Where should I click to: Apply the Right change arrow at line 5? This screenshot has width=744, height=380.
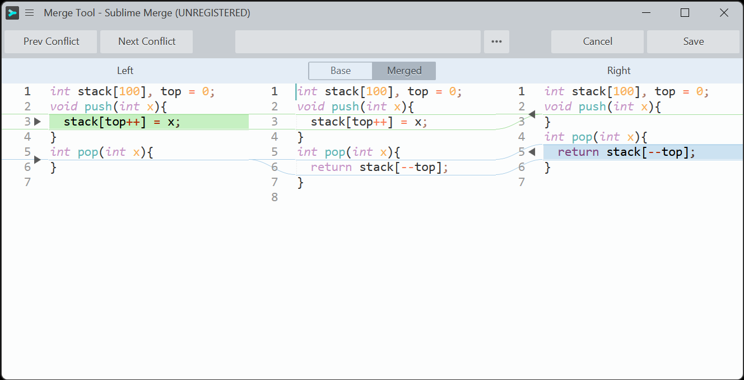(x=532, y=152)
